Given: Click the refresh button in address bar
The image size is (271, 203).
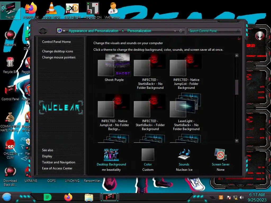Looking at the screenshot, I should (181, 31).
